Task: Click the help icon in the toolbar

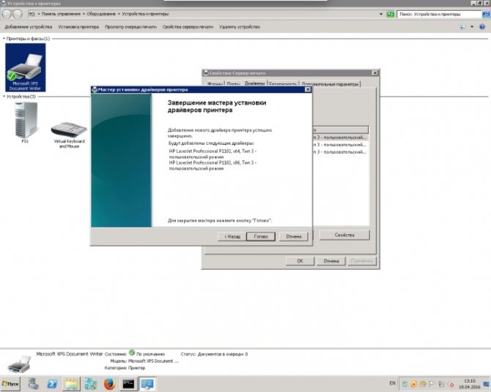Action: [484, 26]
